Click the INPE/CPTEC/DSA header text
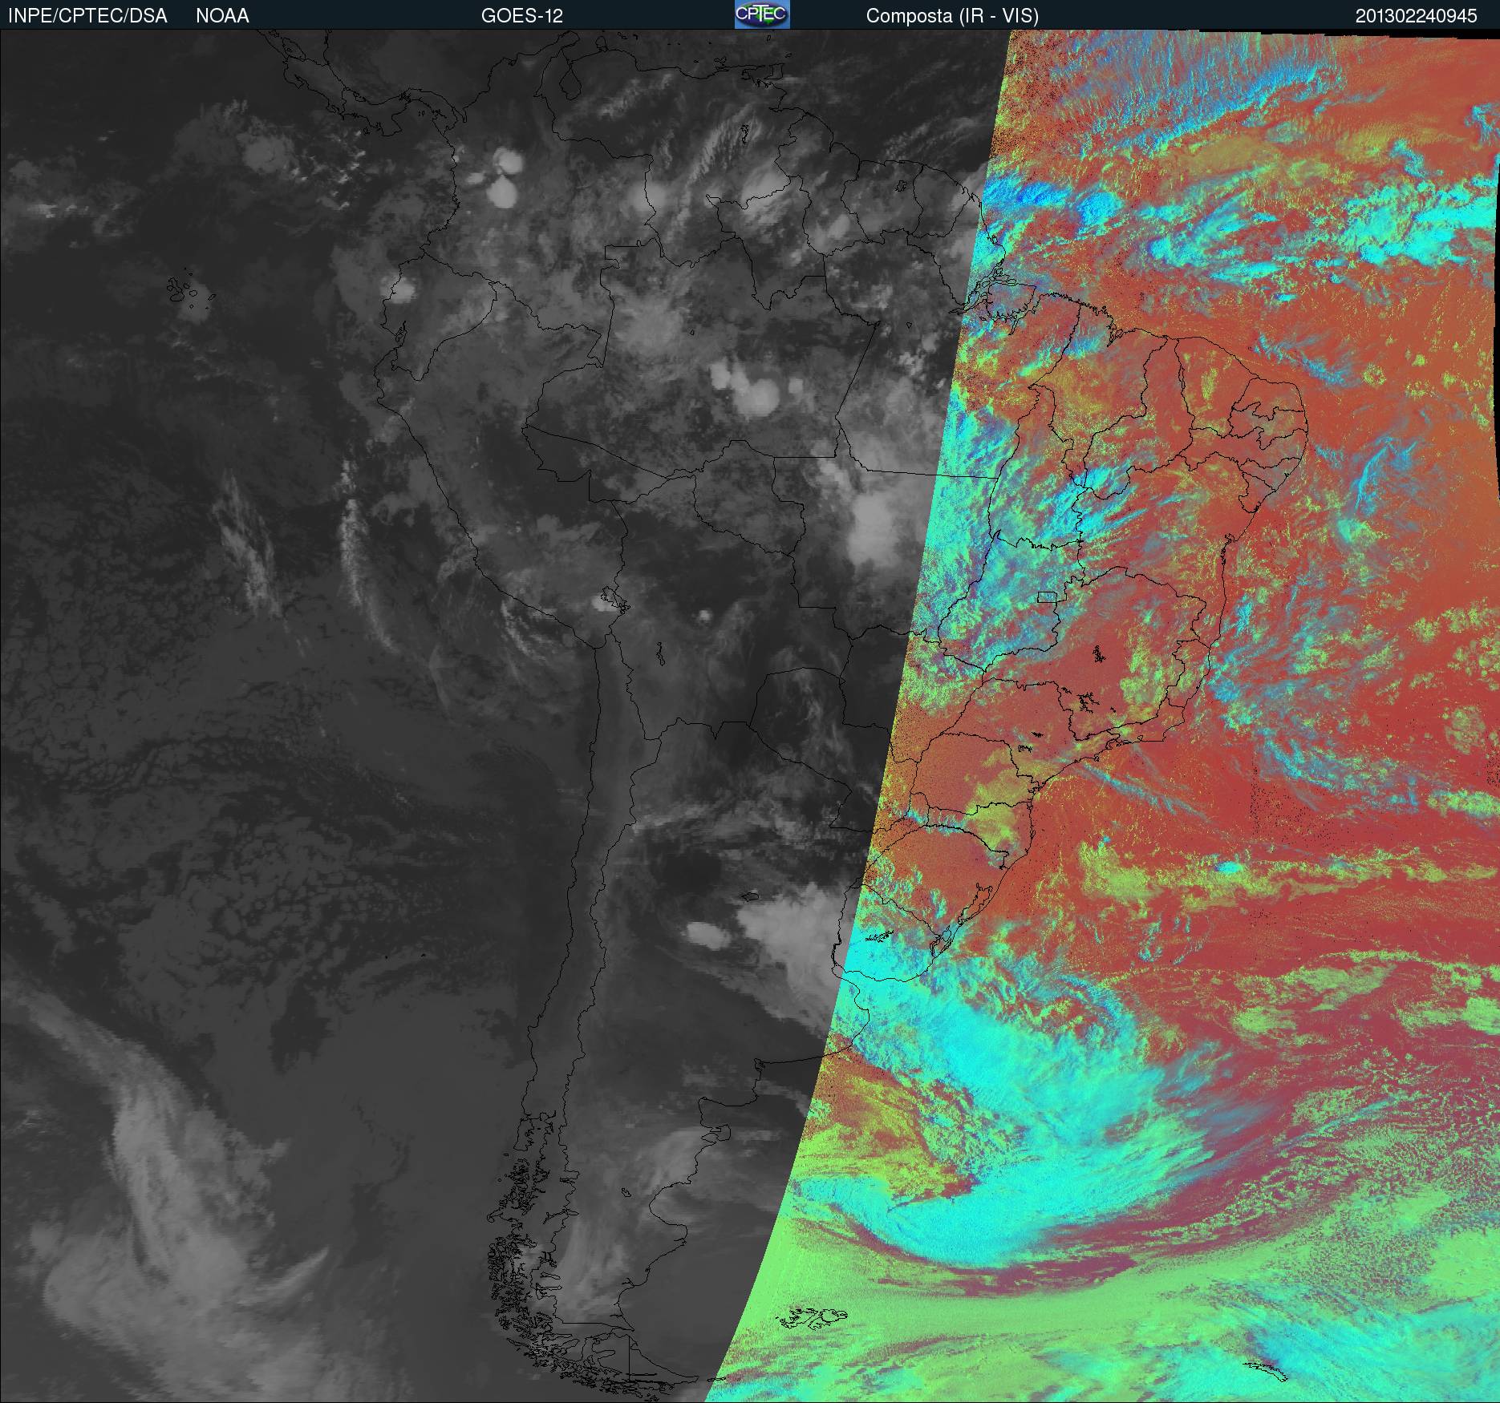Image resolution: width=1500 pixels, height=1403 pixels. tap(87, 16)
